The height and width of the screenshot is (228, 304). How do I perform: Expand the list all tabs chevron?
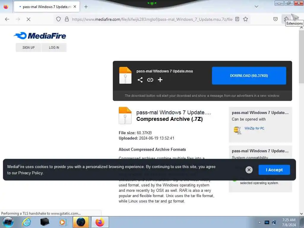[x=256, y=7]
